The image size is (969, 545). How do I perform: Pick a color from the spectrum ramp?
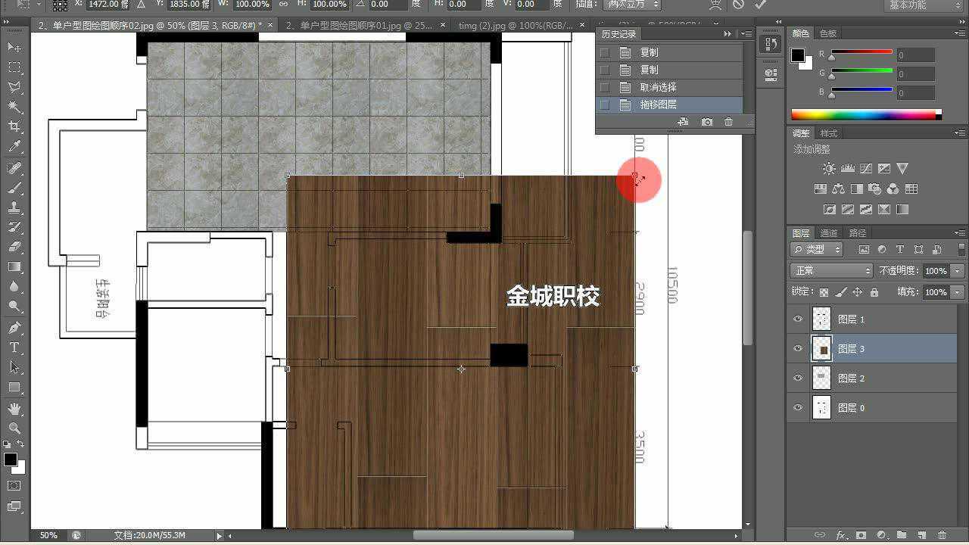(x=866, y=115)
